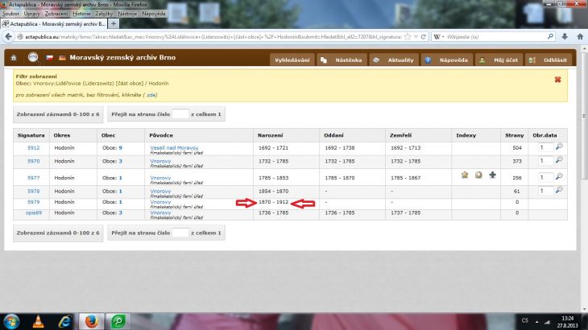Open the Úpravy menu

32,14
